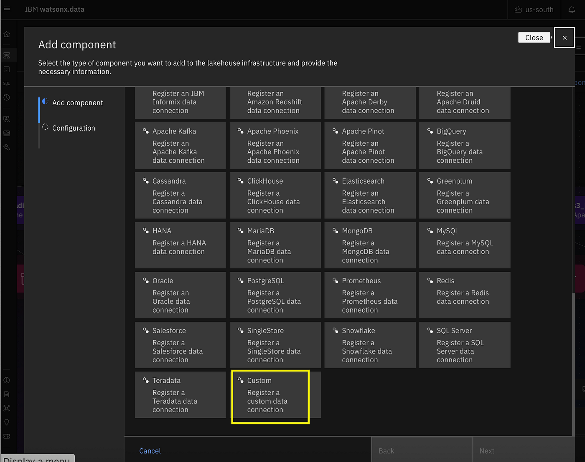The height and width of the screenshot is (462, 585).
Task: Click the component list scrollbar
Action: click(x=573, y=364)
